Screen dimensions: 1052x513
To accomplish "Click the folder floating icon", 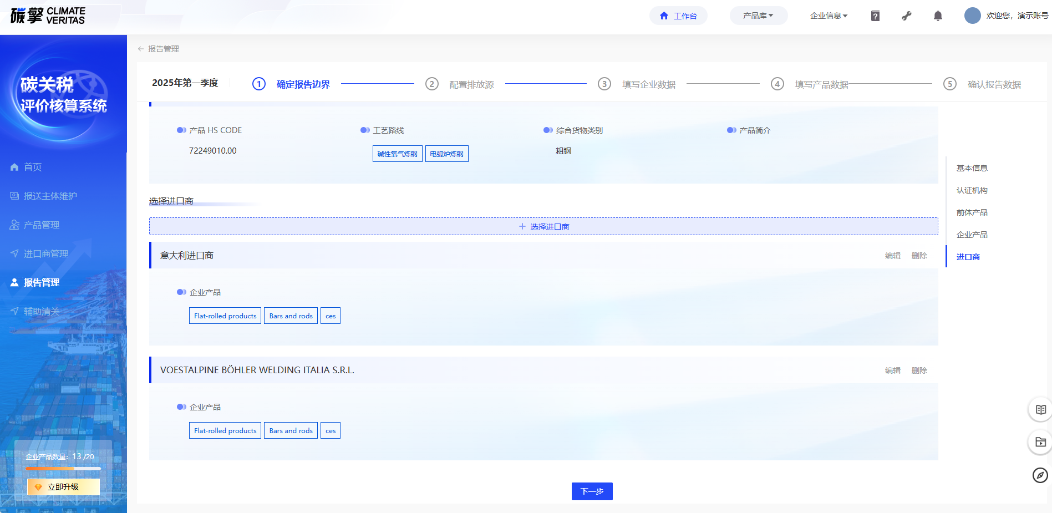I will [1040, 442].
